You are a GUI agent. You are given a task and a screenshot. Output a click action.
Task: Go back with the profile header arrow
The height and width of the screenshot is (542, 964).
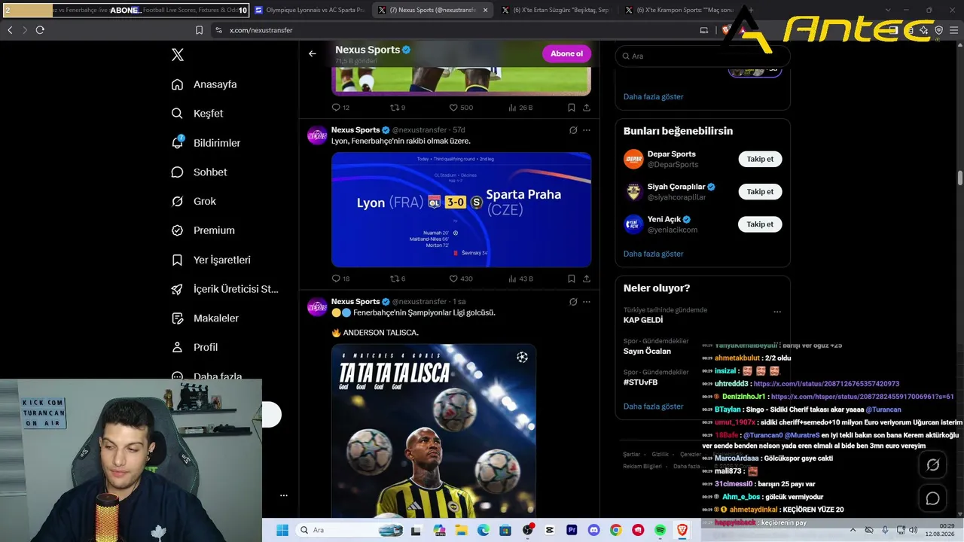313,54
